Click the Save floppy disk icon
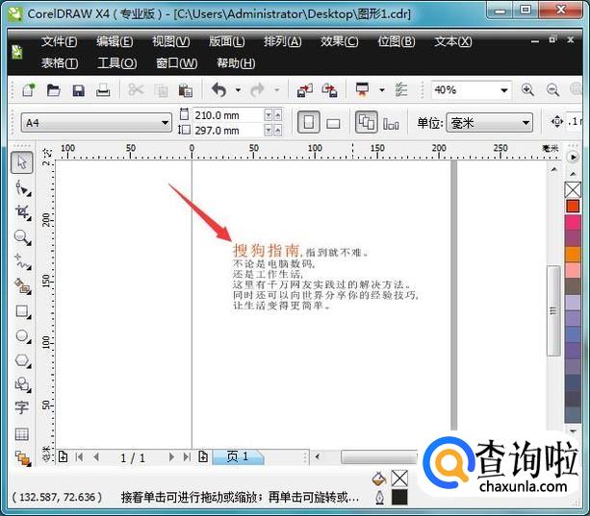The width and height of the screenshot is (590, 516). point(78,90)
